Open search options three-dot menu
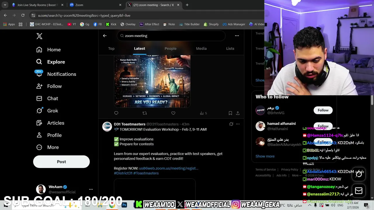Viewport: 374px width, 210px height. [x=237, y=36]
